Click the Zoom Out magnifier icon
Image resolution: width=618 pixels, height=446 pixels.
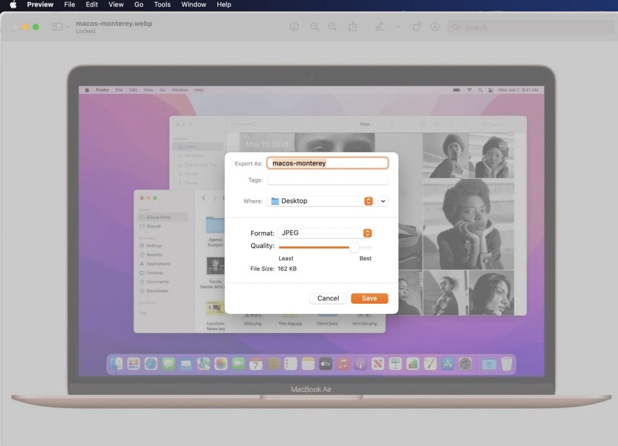pyautogui.click(x=314, y=27)
